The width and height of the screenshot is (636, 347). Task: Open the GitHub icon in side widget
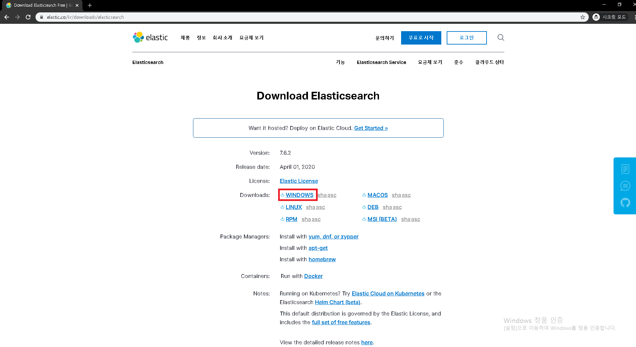tap(625, 203)
